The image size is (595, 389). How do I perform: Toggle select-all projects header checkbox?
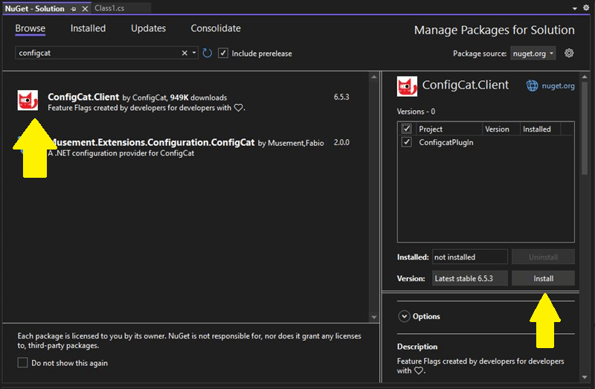pos(406,129)
